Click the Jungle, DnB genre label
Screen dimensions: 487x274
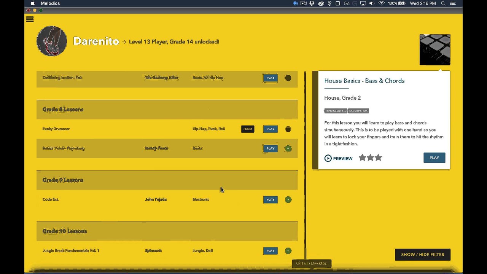203,251
